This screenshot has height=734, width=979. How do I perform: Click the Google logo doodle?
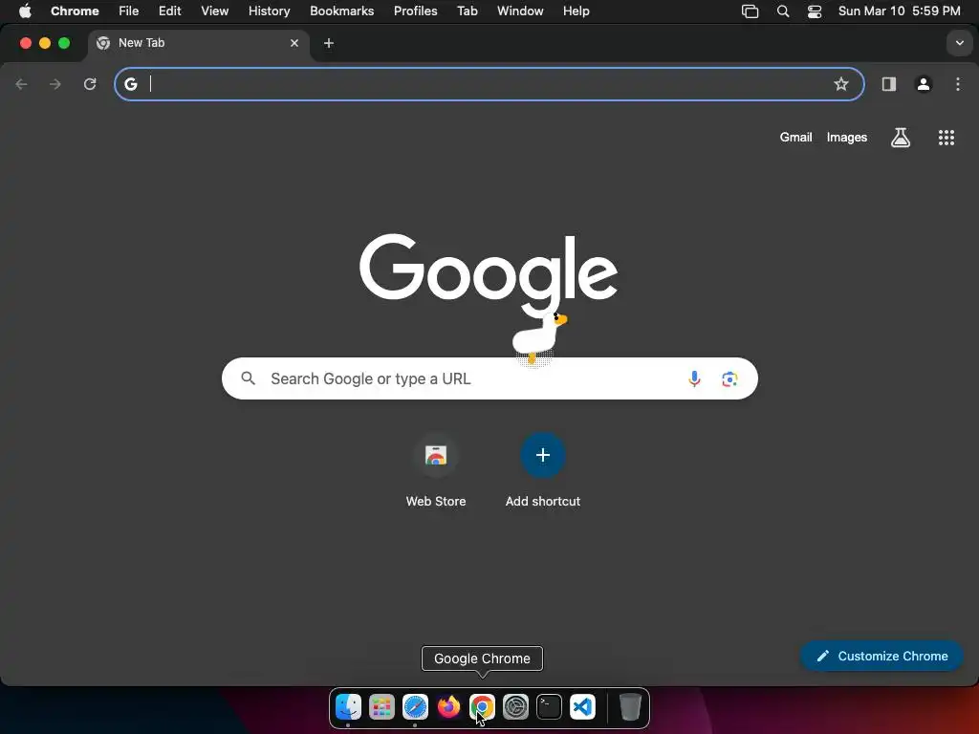(489, 274)
